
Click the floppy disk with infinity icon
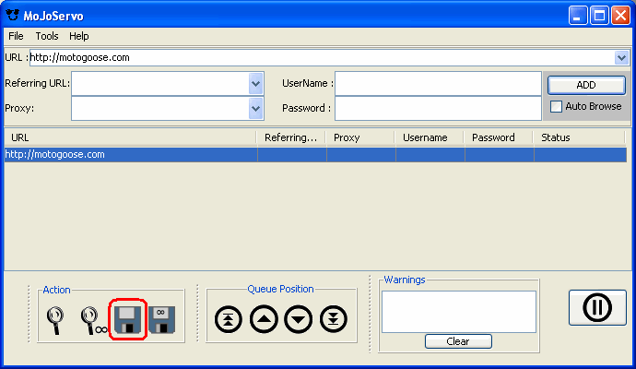pos(162,319)
